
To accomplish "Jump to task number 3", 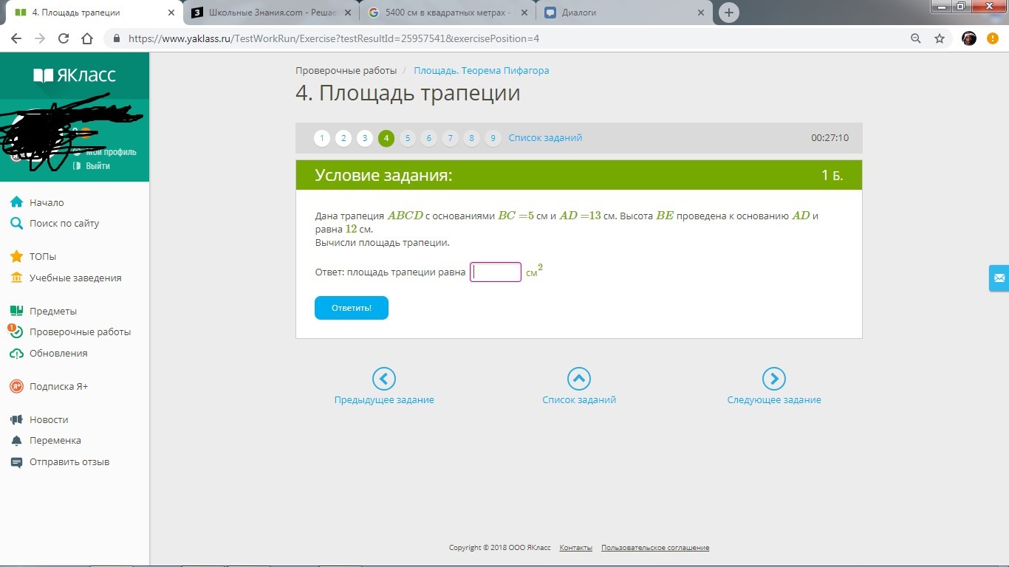I will click(x=365, y=138).
